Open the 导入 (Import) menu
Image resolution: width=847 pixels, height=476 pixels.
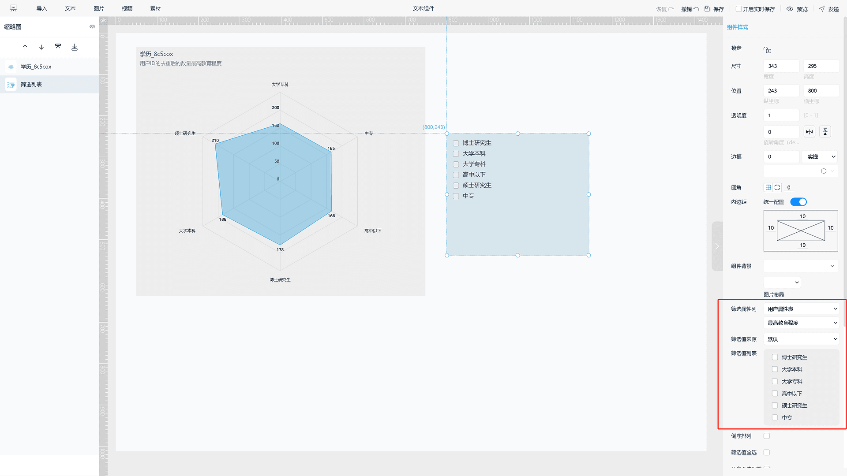(41, 9)
